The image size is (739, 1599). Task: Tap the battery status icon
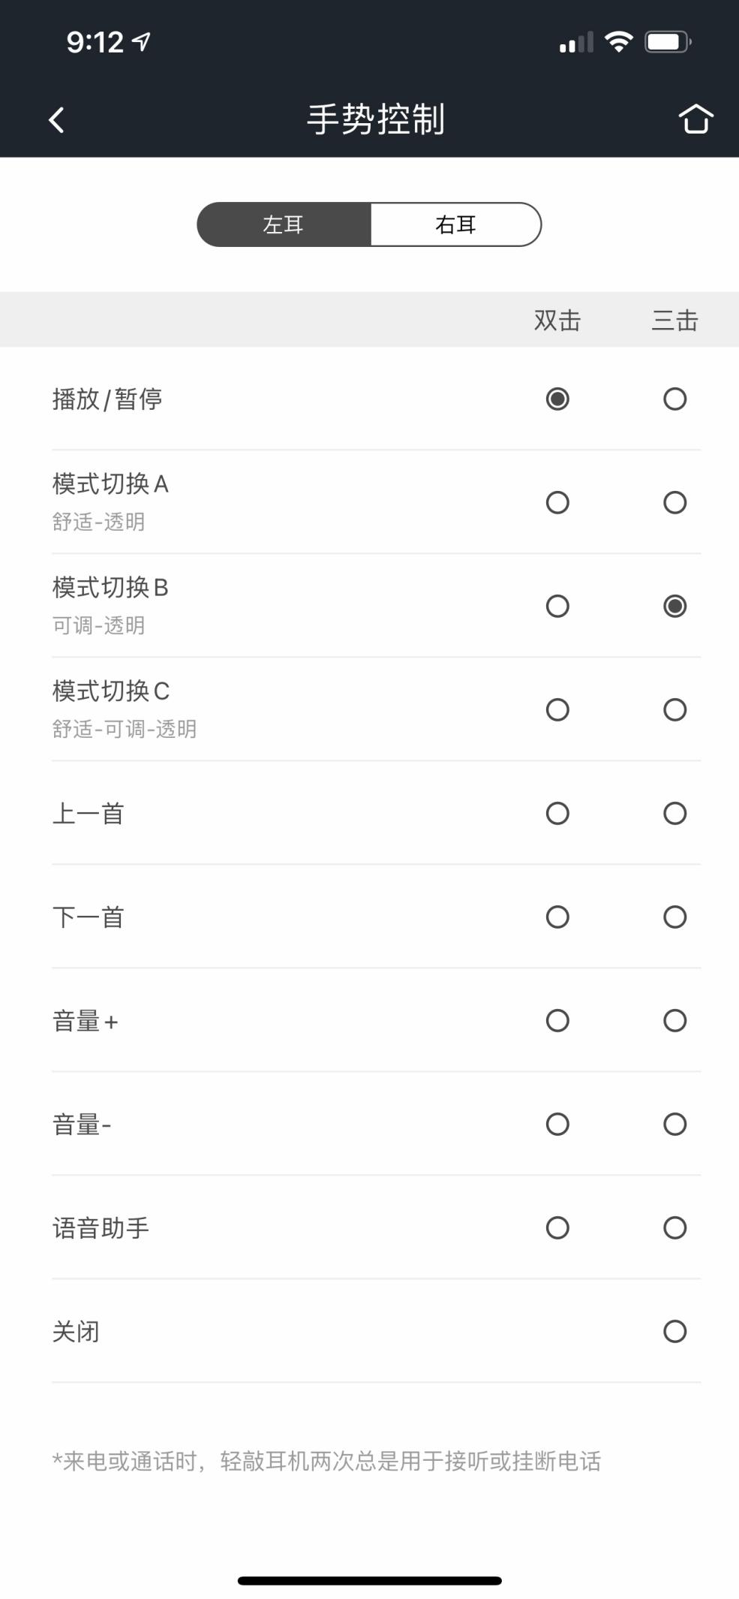tap(668, 42)
